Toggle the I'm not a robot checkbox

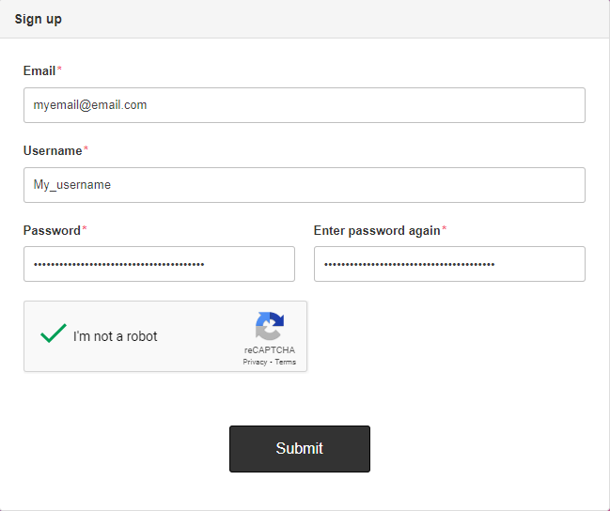click(54, 335)
